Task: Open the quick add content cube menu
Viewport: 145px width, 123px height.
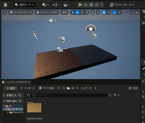Action: [46, 5]
